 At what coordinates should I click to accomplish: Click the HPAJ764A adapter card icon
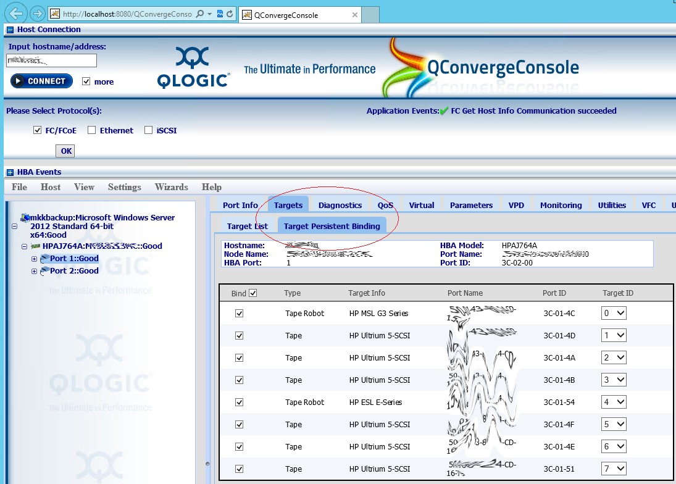(35, 246)
